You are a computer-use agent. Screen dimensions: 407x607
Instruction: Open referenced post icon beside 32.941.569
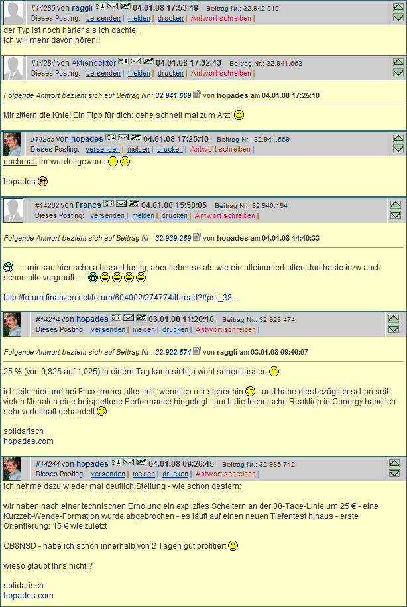(197, 94)
